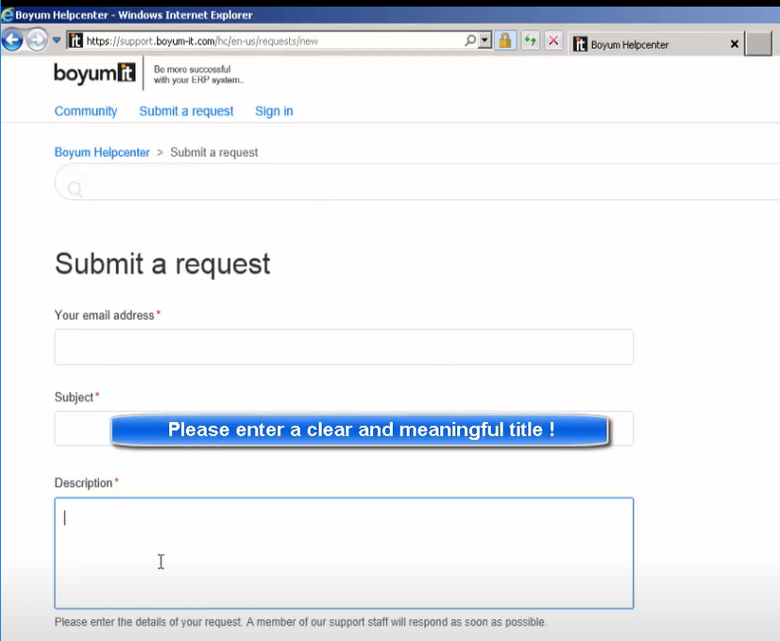The height and width of the screenshot is (641, 780).
Task: Click the Back navigation arrow
Action: pos(12,40)
